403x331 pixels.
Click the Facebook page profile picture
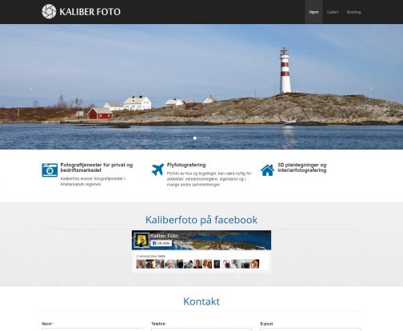[142, 241]
